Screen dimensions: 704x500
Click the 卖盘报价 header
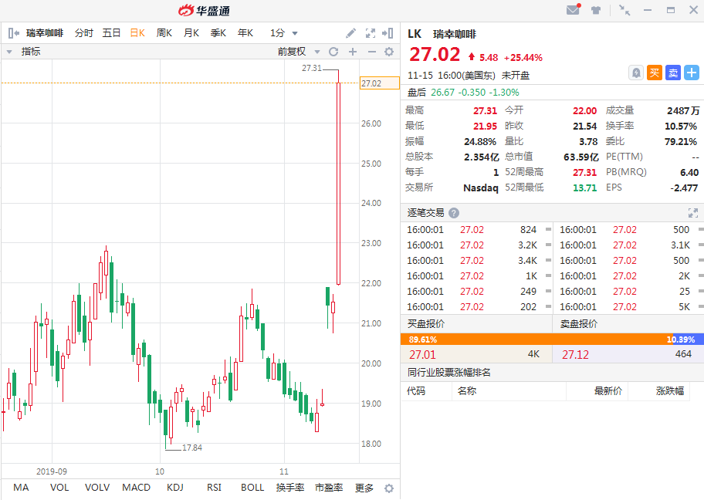coord(579,323)
